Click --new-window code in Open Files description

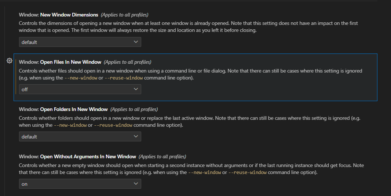point(81,78)
